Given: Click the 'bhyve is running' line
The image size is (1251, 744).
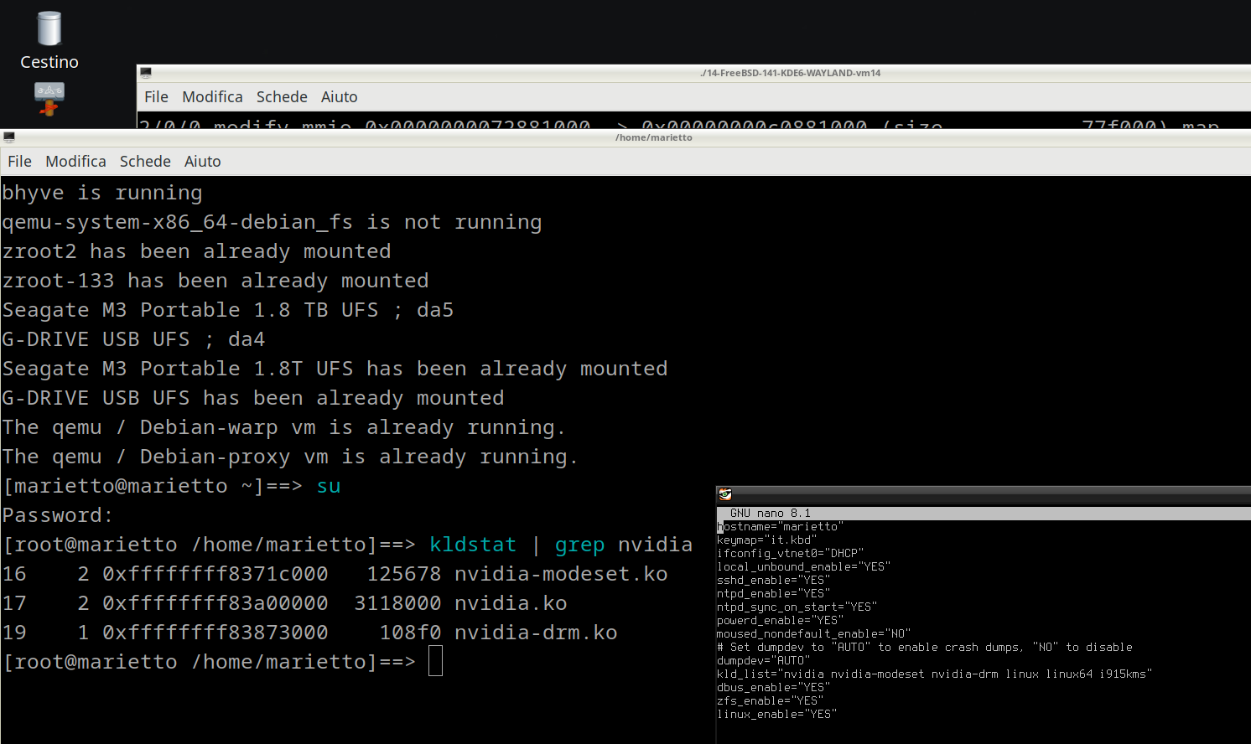Looking at the screenshot, I should click(x=102, y=193).
